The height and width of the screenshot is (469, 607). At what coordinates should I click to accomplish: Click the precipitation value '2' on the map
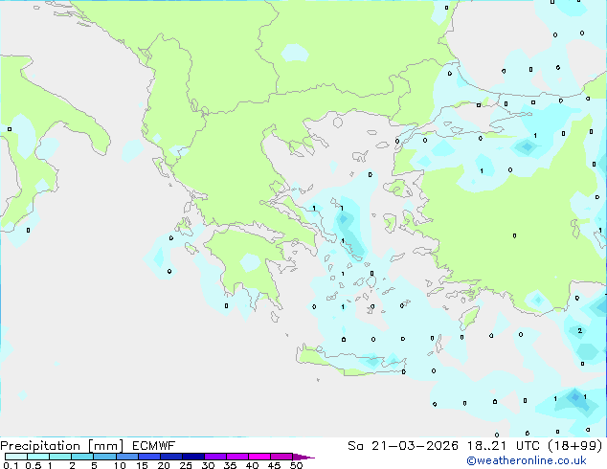pos(579,330)
